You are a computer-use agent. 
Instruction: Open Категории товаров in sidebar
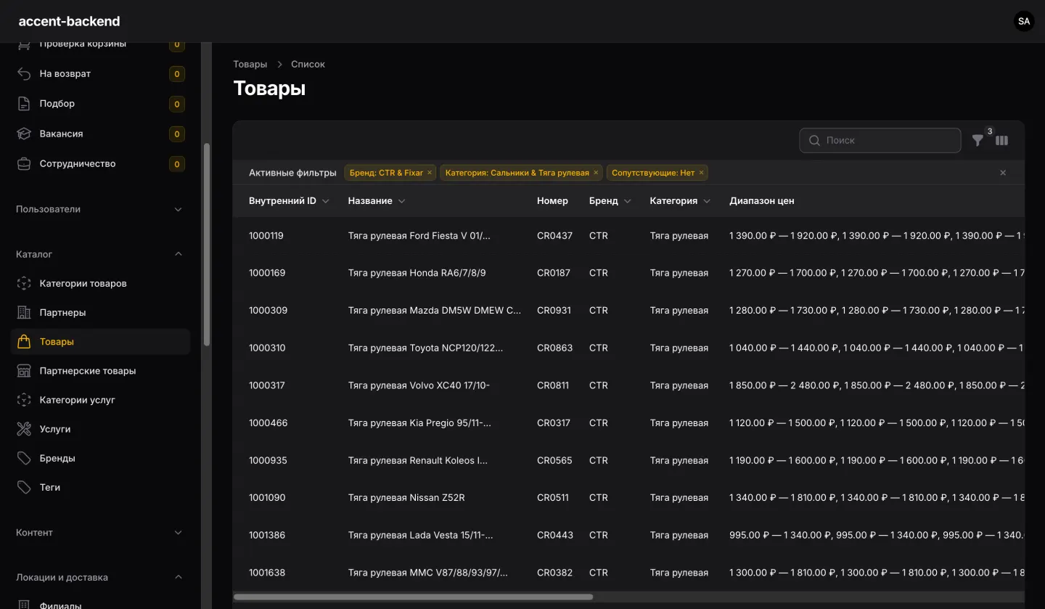click(100, 283)
